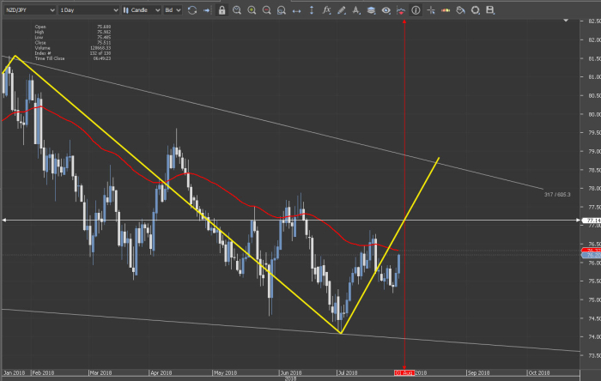This screenshot has width=601, height=381.
Task: Click the zoom in magnifier icon
Action: (252, 10)
